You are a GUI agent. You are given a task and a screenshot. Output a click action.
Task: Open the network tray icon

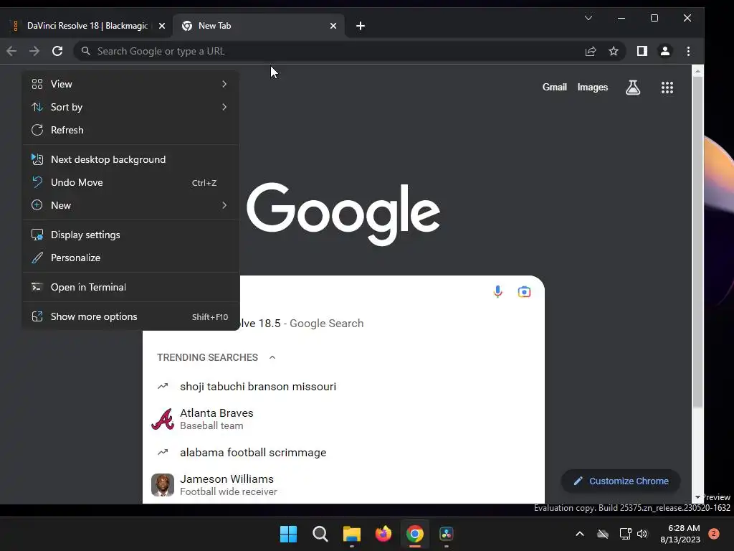(x=625, y=534)
